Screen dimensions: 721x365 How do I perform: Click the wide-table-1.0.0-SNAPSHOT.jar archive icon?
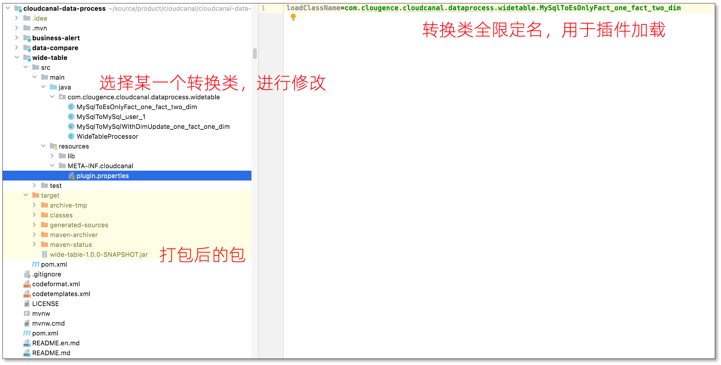click(45, 255)
